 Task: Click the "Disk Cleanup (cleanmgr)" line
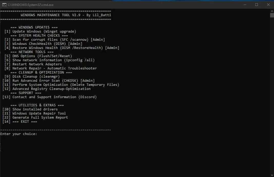[36, 77]
